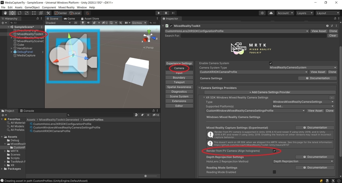Open the Assets menu

pos(19,7)
